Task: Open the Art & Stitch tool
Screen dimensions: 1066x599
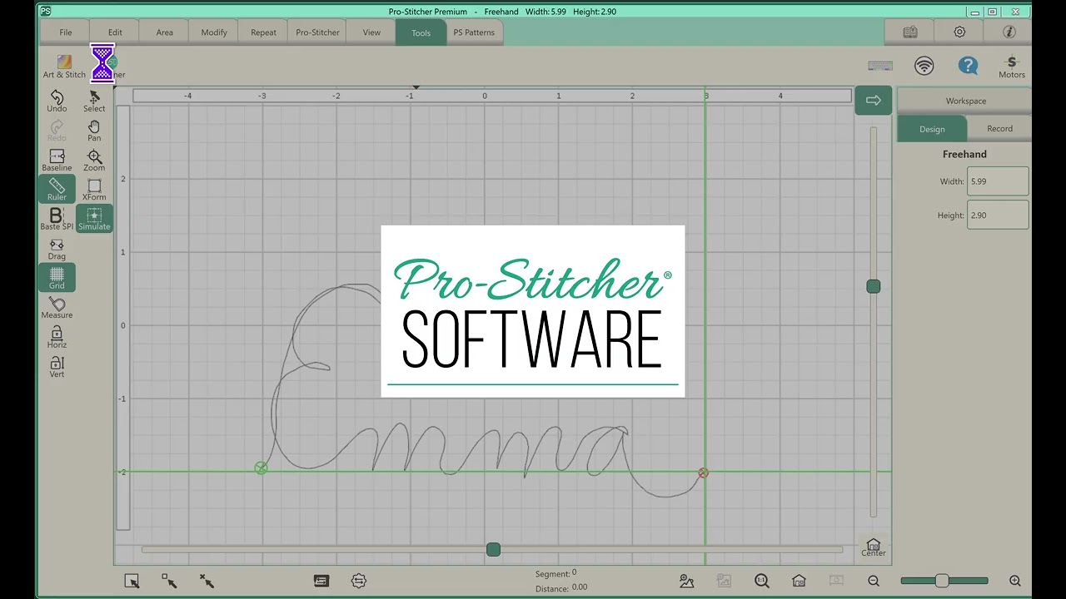Action: coord(64,67)
